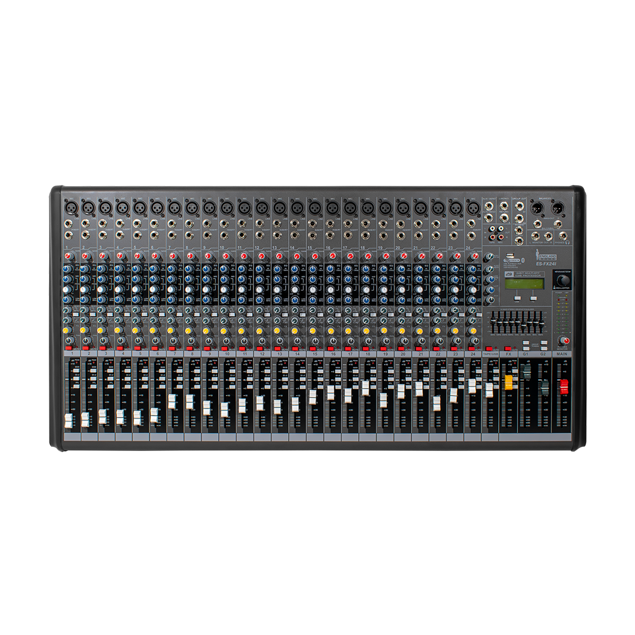Toggle channel 3 white aux switch button

click(110, 315)
